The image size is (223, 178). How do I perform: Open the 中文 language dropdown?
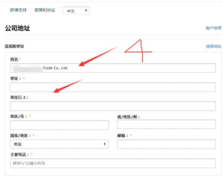click(x=76, y=11)
